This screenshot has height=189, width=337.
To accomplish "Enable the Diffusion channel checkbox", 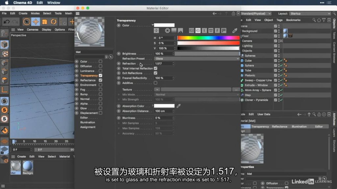I will tap(100, 66).
